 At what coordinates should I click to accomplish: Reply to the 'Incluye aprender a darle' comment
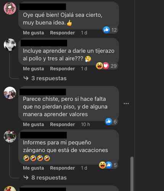63,69
